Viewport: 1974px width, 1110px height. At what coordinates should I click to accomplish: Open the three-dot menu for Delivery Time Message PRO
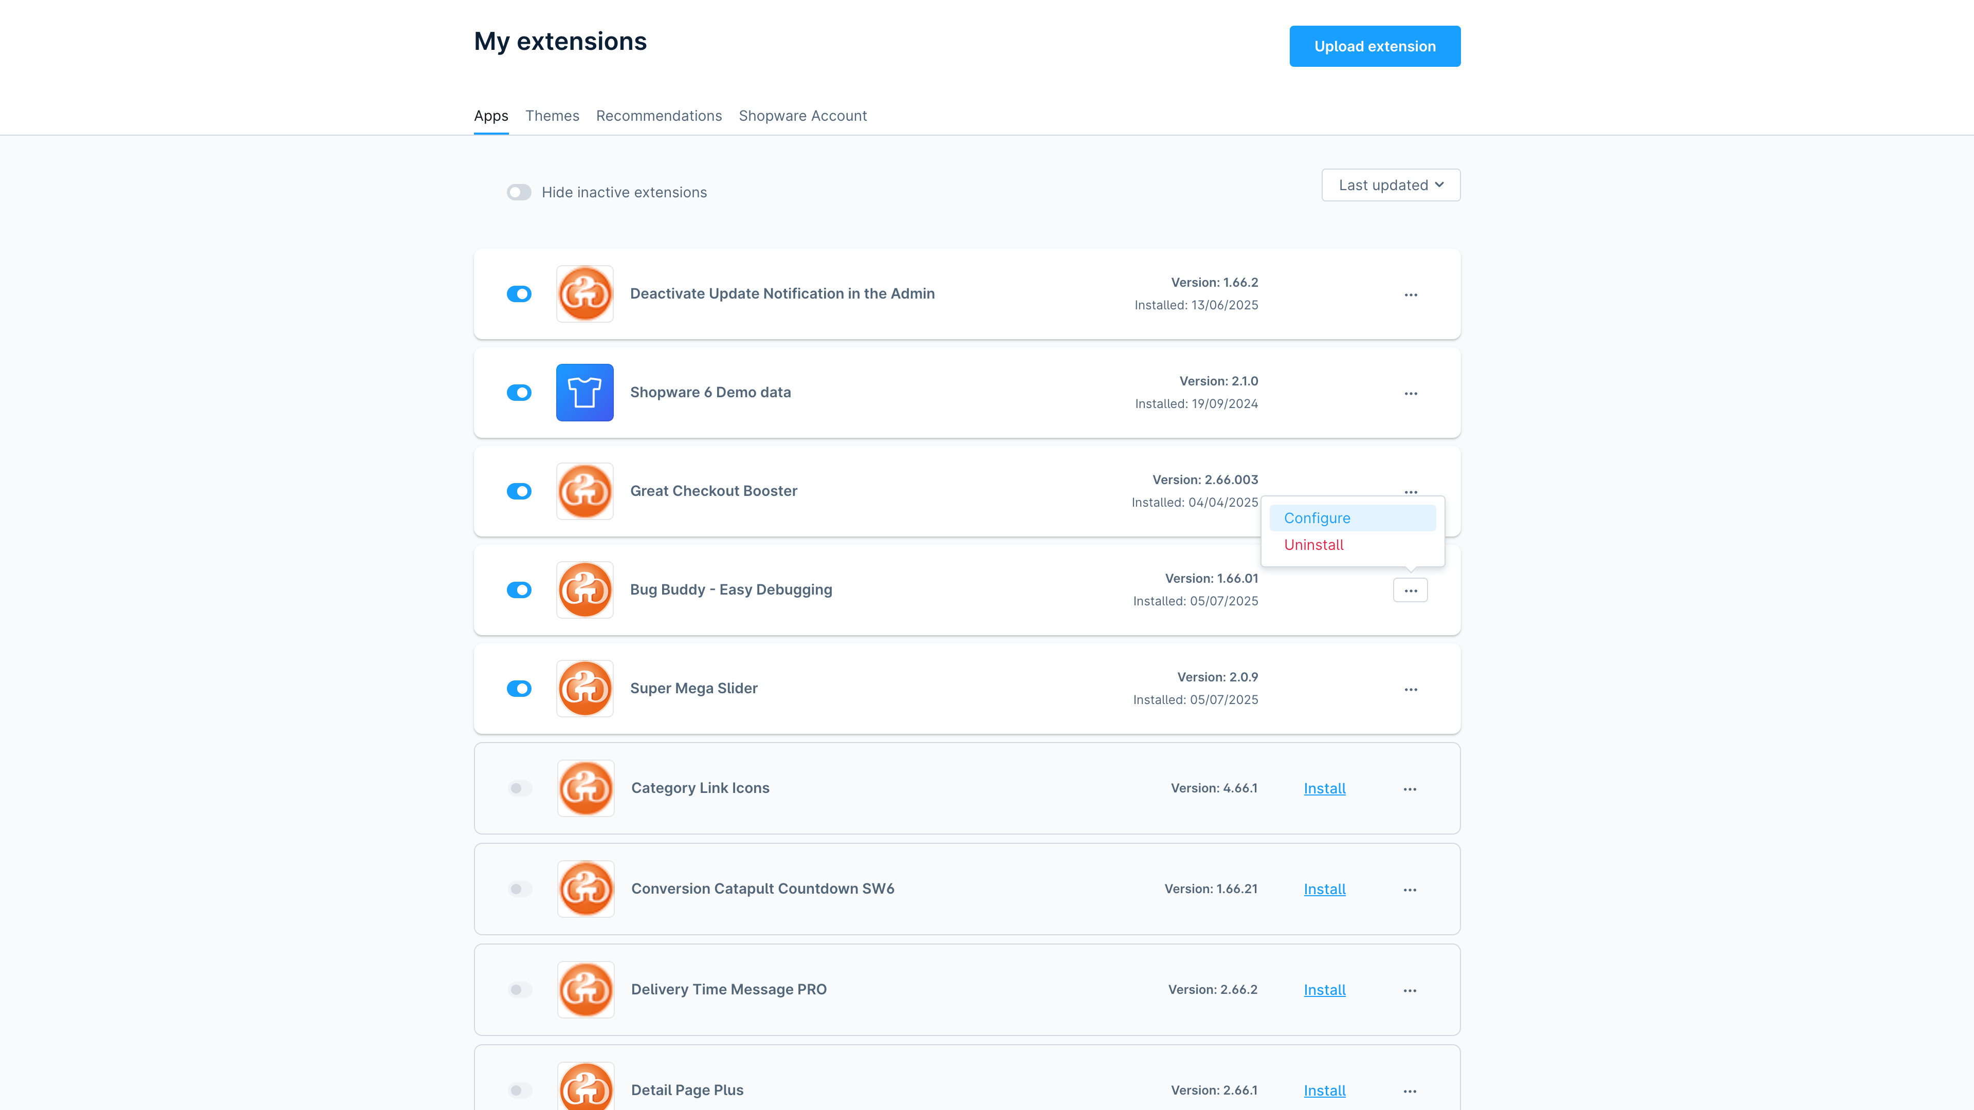point(1409,990)
